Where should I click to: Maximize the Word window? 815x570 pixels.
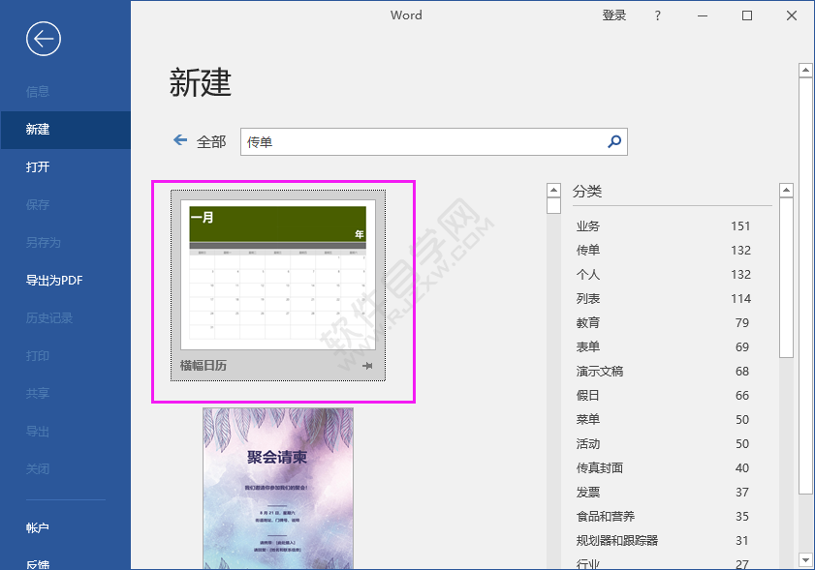coord(747,15)
